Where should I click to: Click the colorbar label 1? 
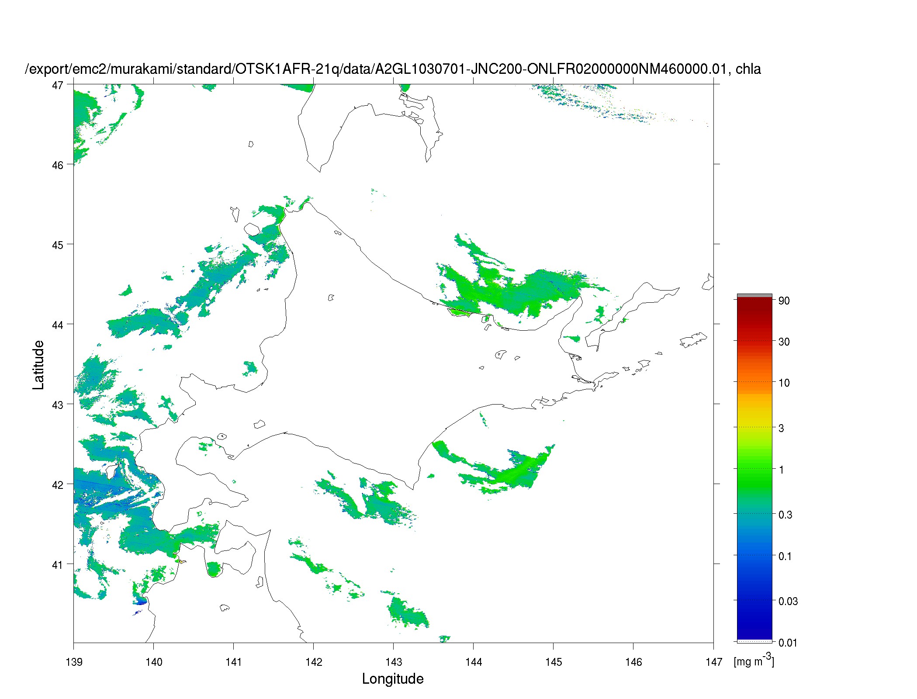(781, 470)
